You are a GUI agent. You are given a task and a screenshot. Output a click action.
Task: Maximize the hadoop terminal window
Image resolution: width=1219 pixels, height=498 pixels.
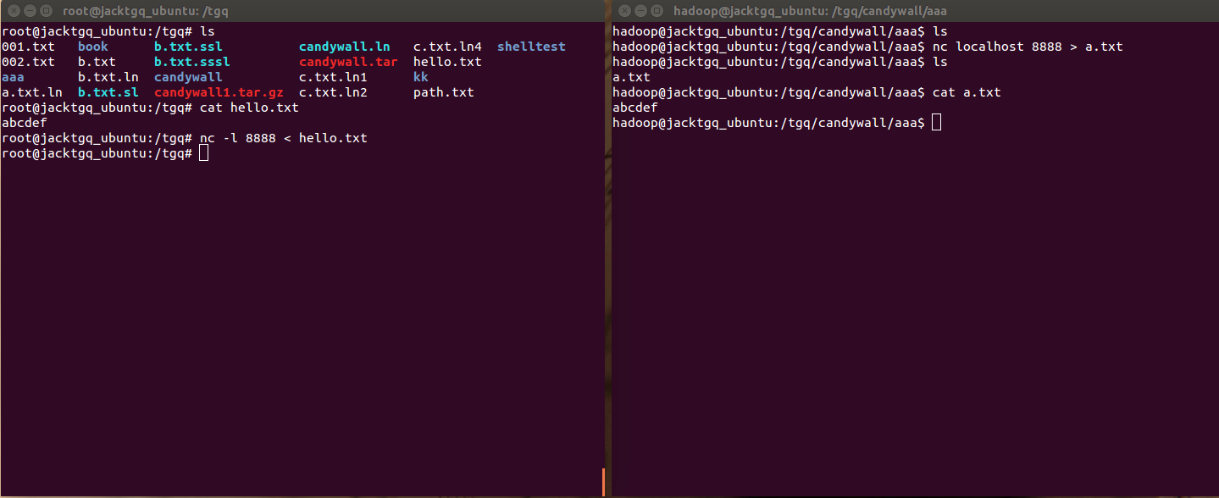pyautogui.click(x=658, y=11)
